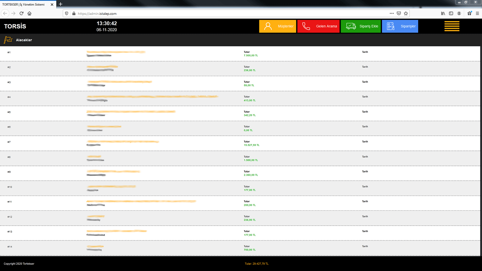Click the 200,00 TL amount
The width and height of the screenshot is (482, 271).
[x=250, y=205]
